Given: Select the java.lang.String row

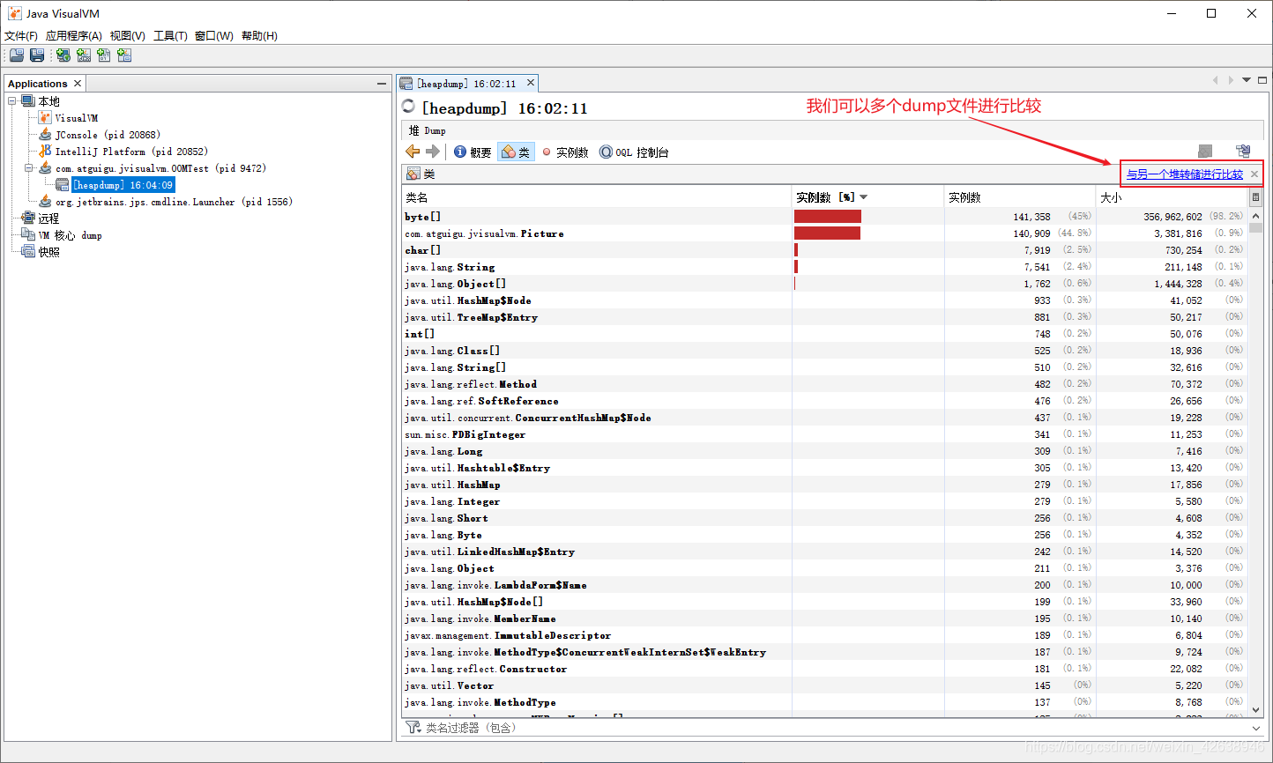Looking at the screenshot, I should tap(825, 267).
